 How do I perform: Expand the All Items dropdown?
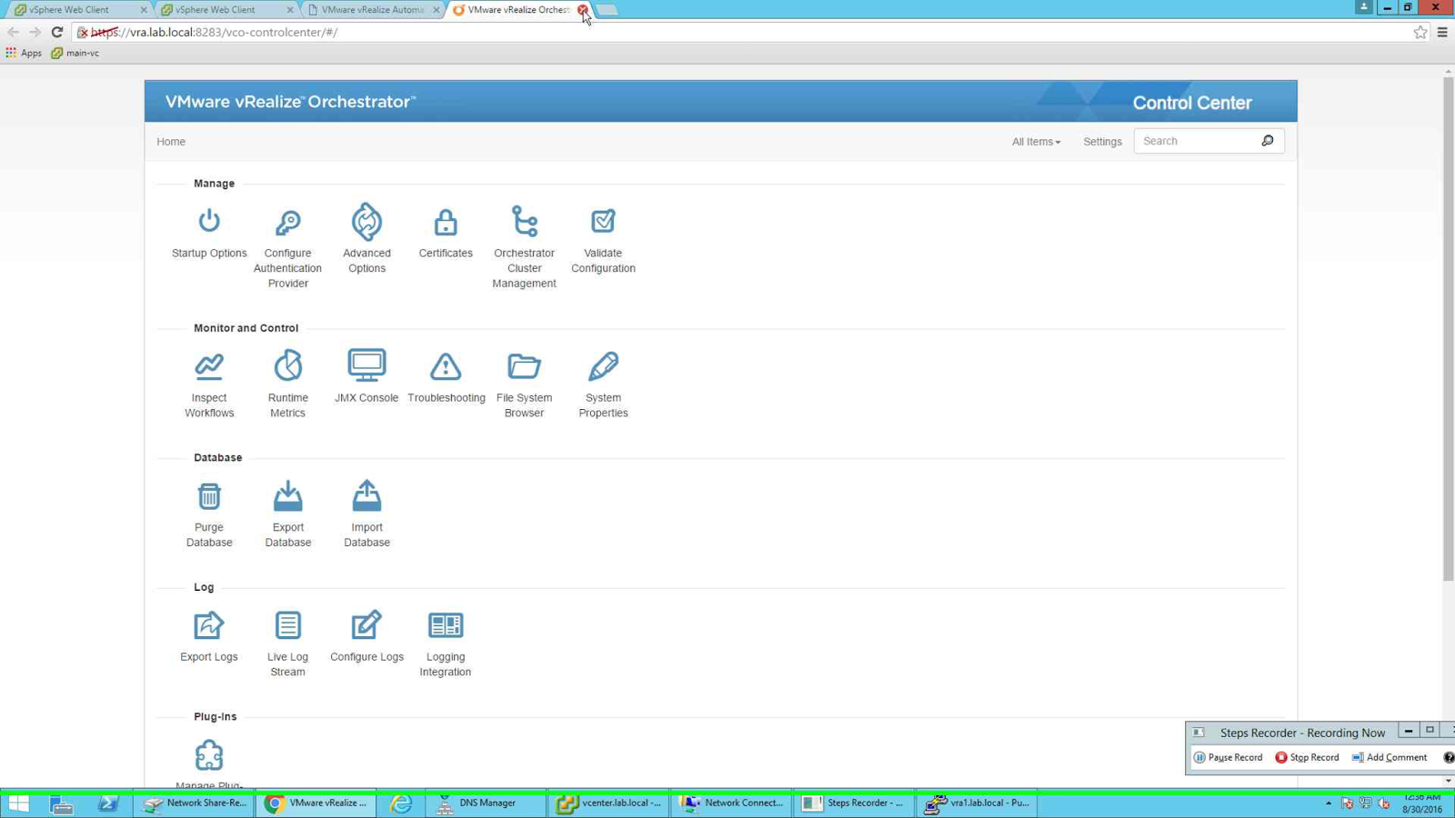pos(1036,142)
